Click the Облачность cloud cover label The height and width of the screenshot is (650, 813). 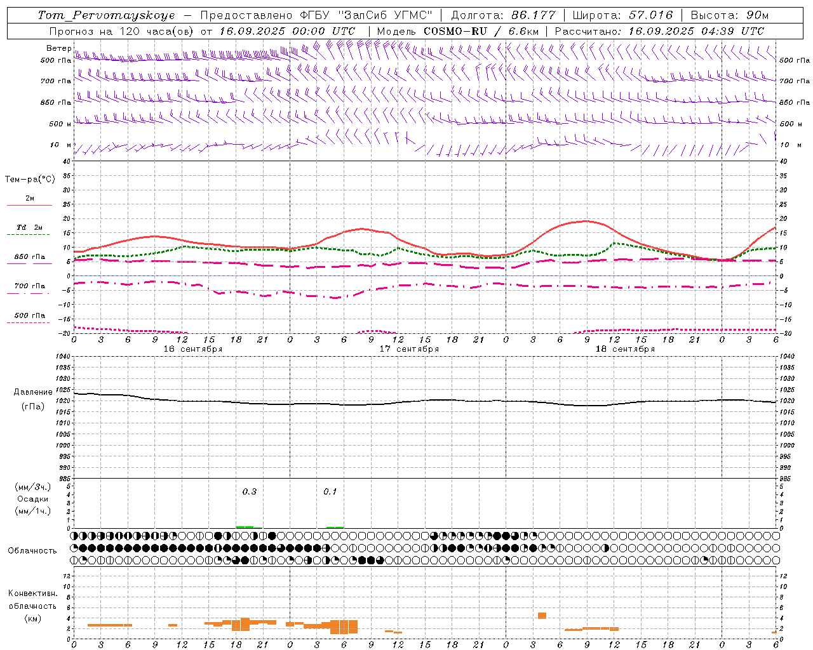[32, 551]
